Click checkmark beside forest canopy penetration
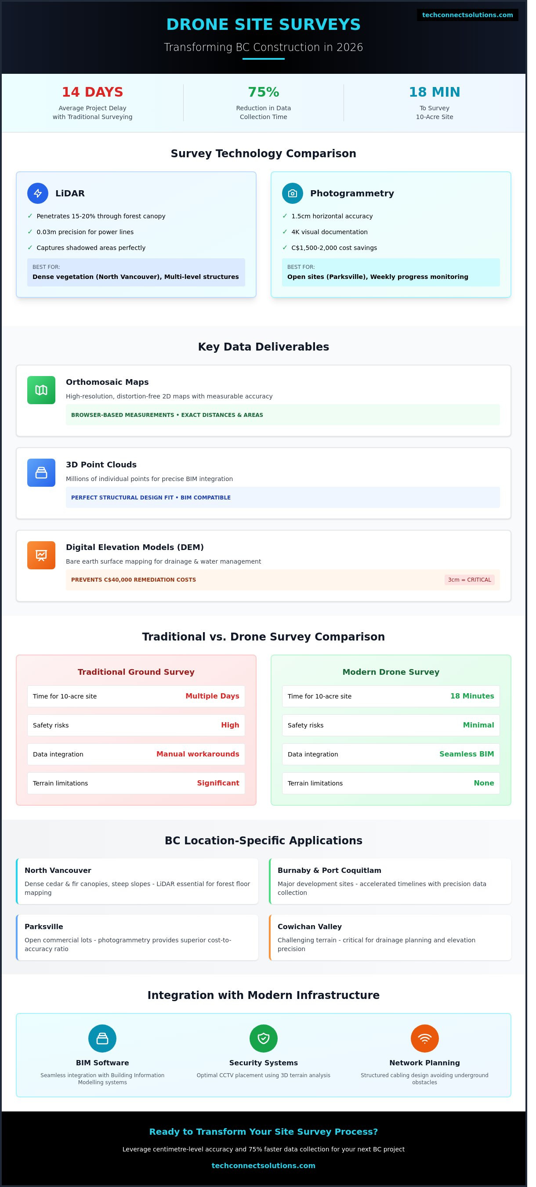 (30, 216)
